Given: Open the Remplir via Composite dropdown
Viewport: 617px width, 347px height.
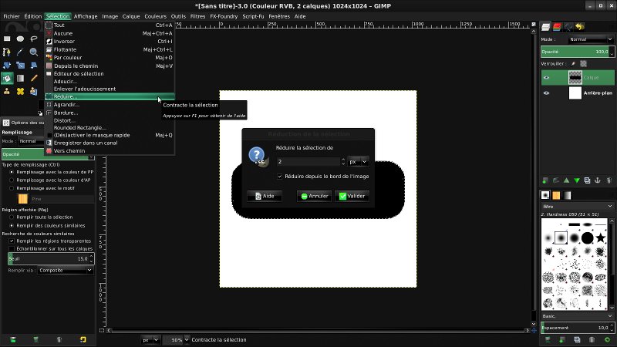Looking at the screenshot, I should (66, 271).
